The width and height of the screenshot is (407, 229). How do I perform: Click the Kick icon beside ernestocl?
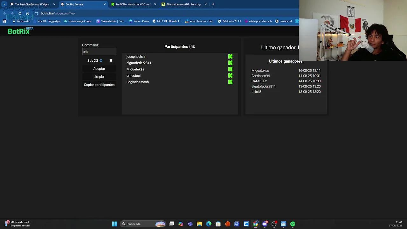[x=230, y=76]
